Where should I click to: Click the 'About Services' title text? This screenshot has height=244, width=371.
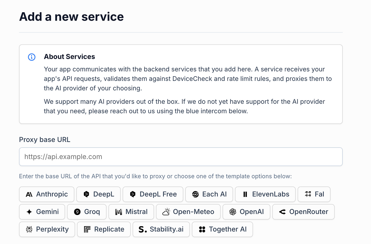(x=70, y=57)
